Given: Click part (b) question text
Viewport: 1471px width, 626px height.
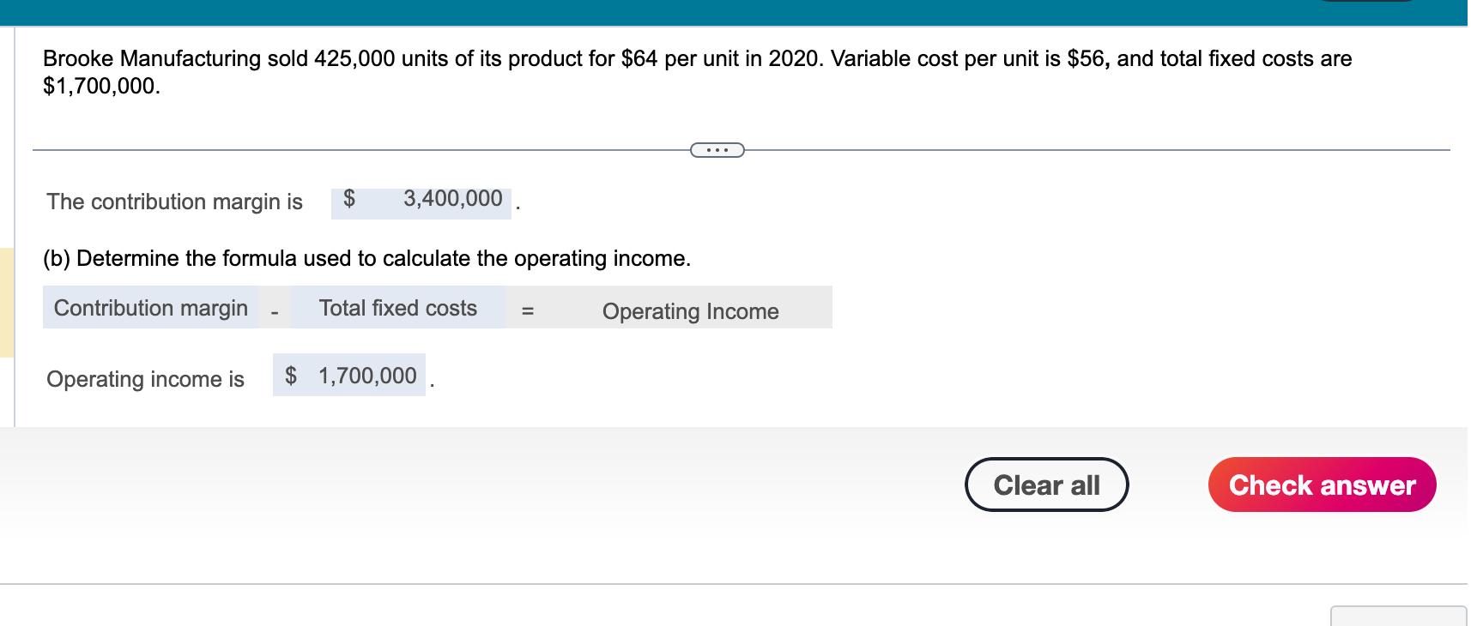Looking at the screenshot, I should (367, 257).
